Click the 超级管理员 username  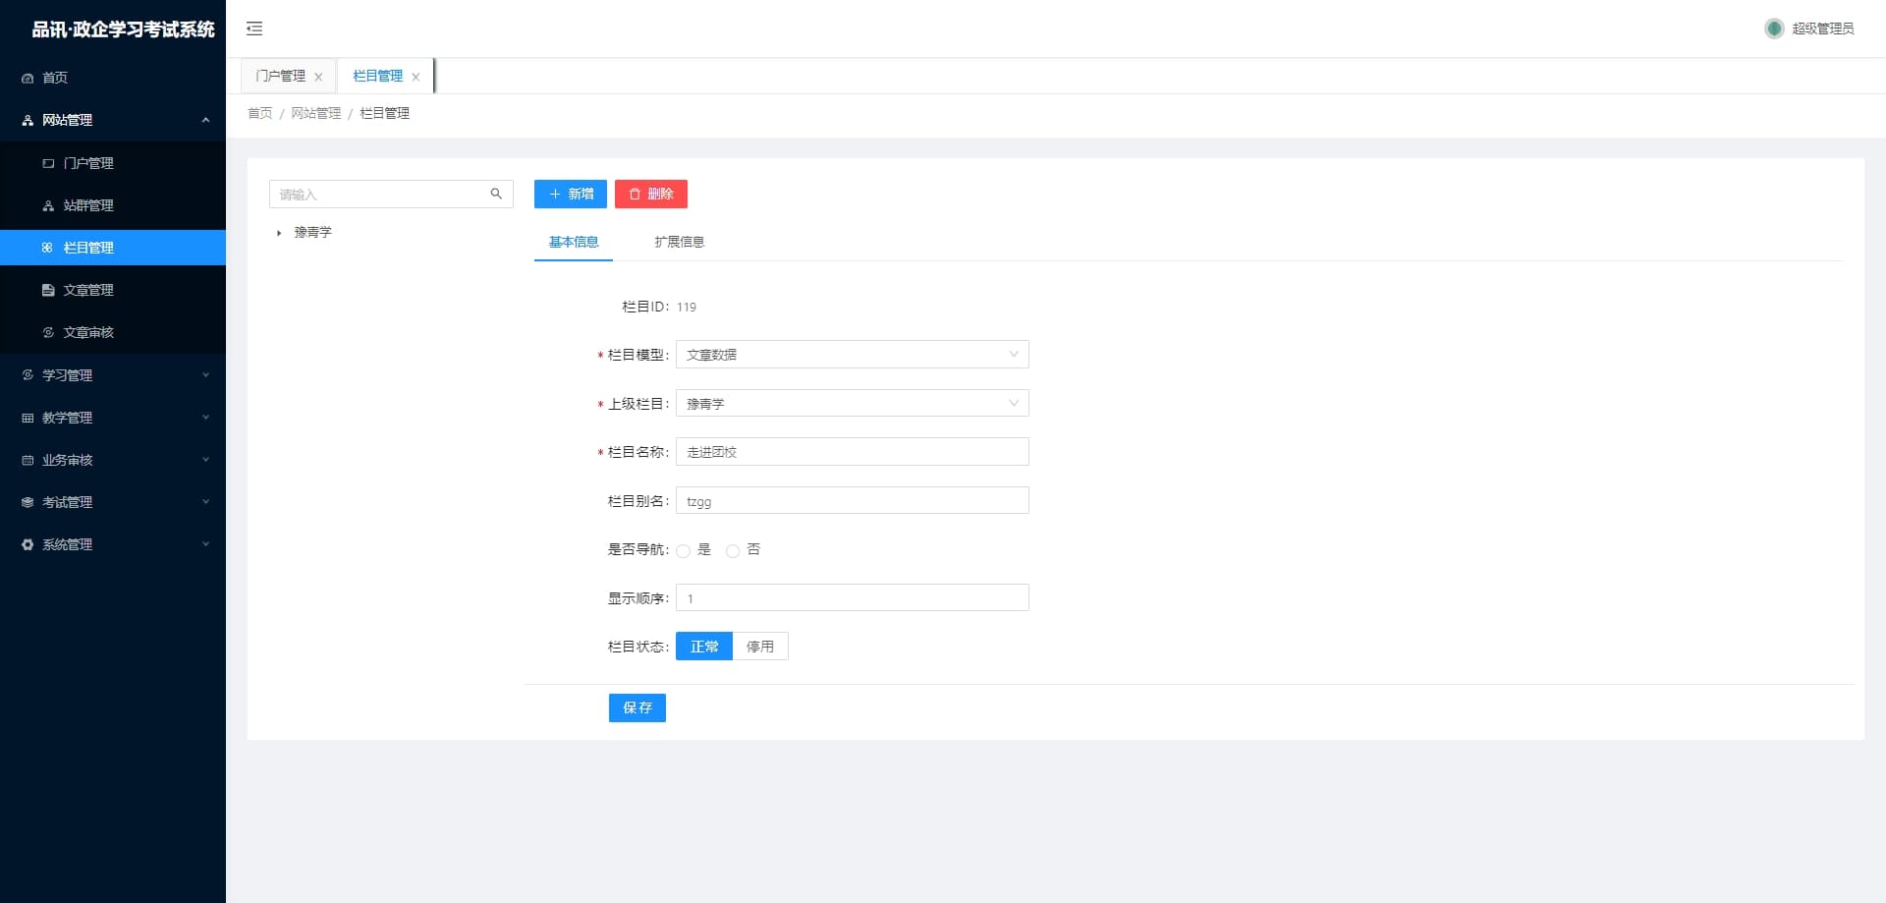point(1823,28)
